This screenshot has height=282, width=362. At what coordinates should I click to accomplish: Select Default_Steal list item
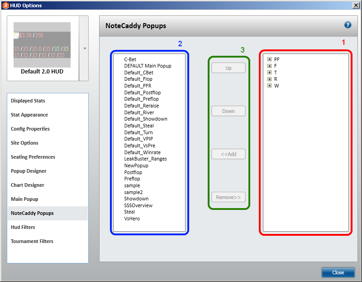[139, 126]
